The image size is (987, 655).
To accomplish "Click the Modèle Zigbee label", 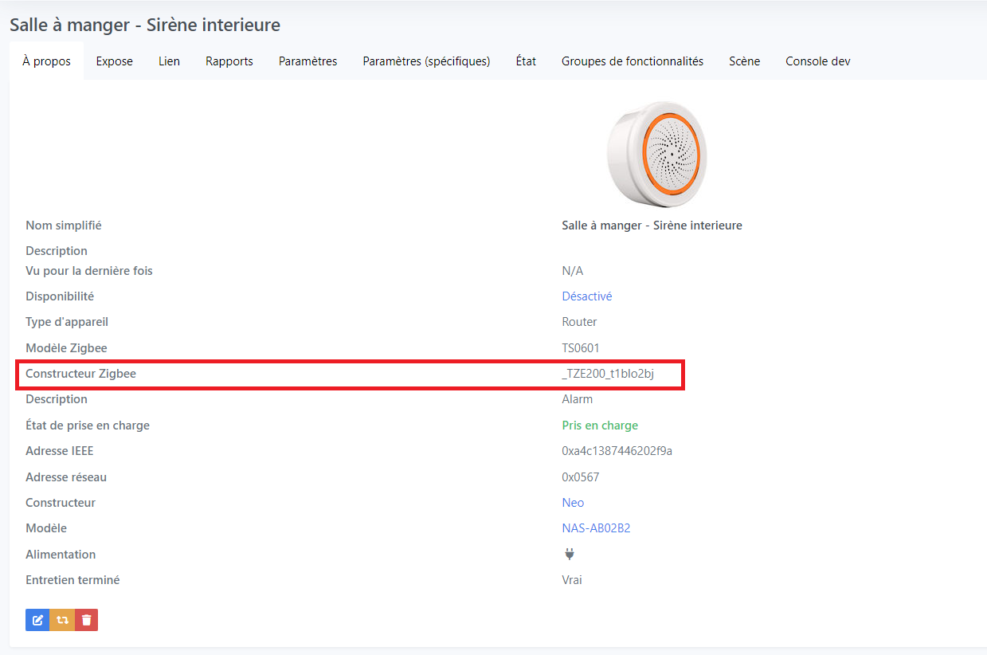I will tap(66, 348).
